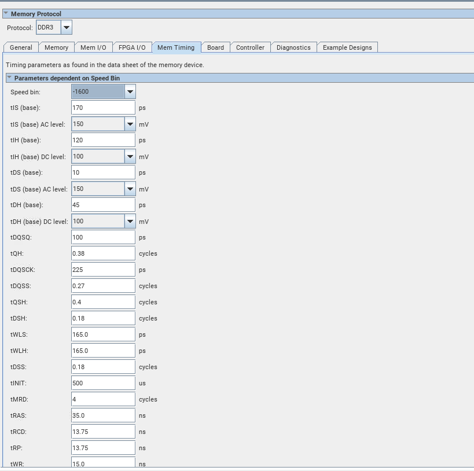Open the Speed bin dropdown

click(130, 91)
